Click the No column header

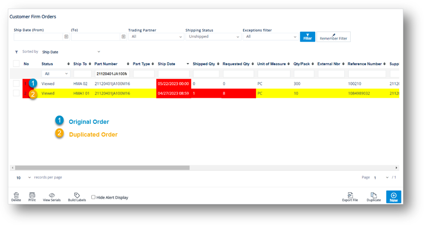(x=26, y=64)
